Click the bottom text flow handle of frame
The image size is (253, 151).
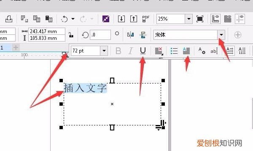click(112, 128)
